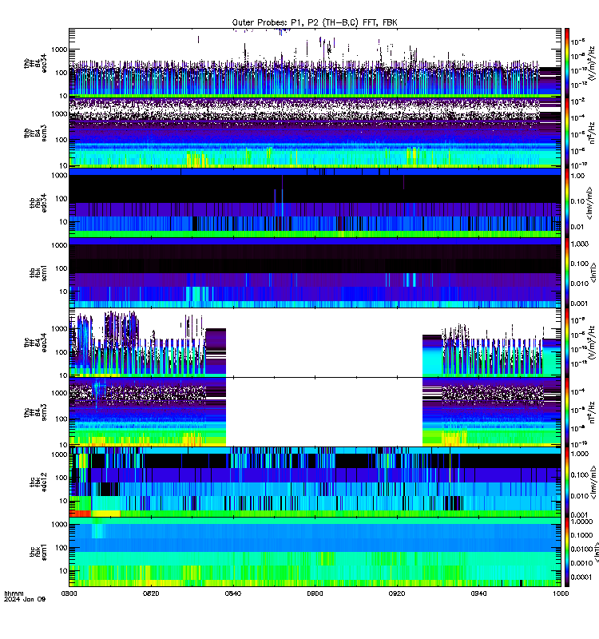The width and height of the screenshot is (599, 639).
Task: Click the 0940 time axis label
Action: pos(478,593)
